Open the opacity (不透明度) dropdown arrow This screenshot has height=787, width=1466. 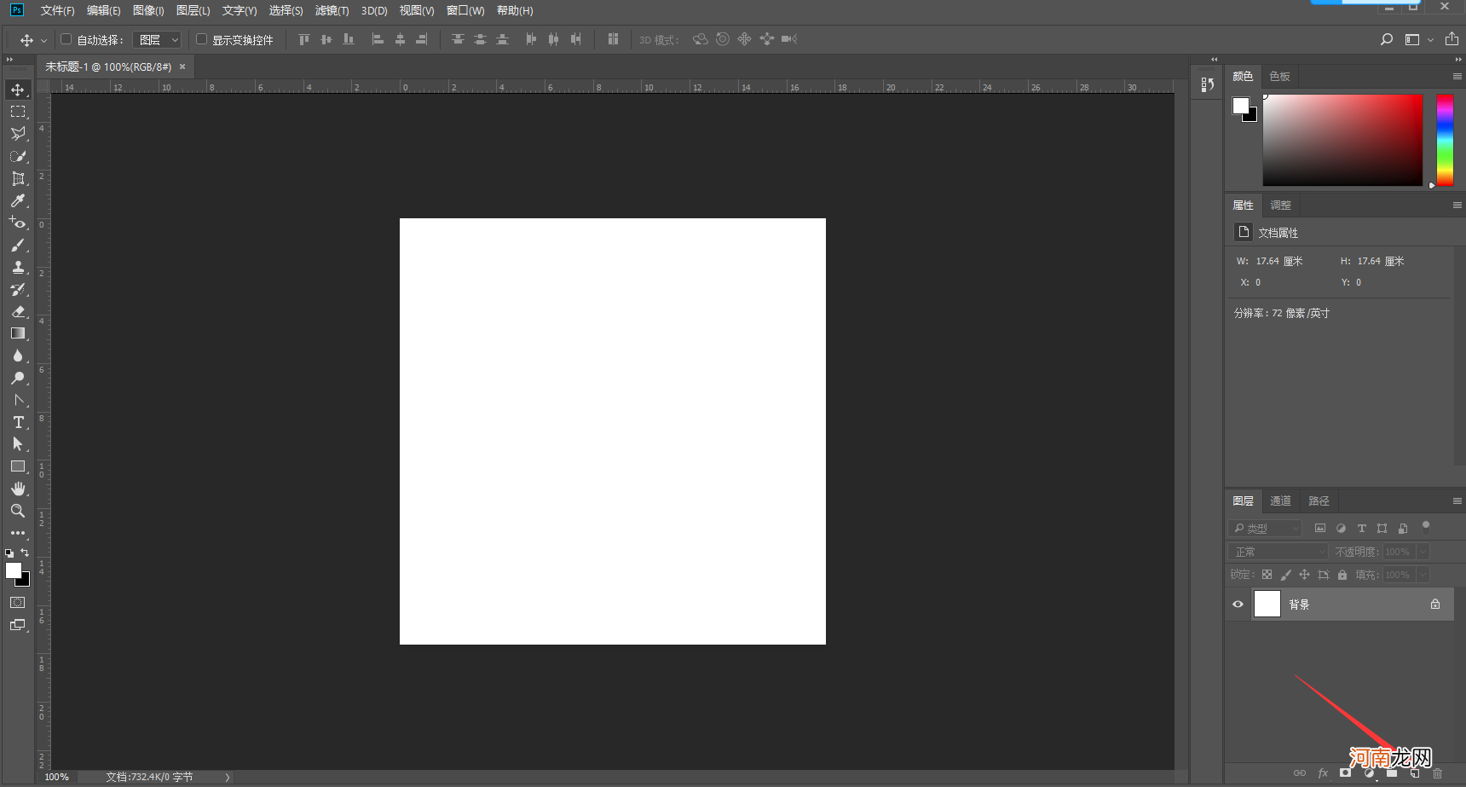1423,552
